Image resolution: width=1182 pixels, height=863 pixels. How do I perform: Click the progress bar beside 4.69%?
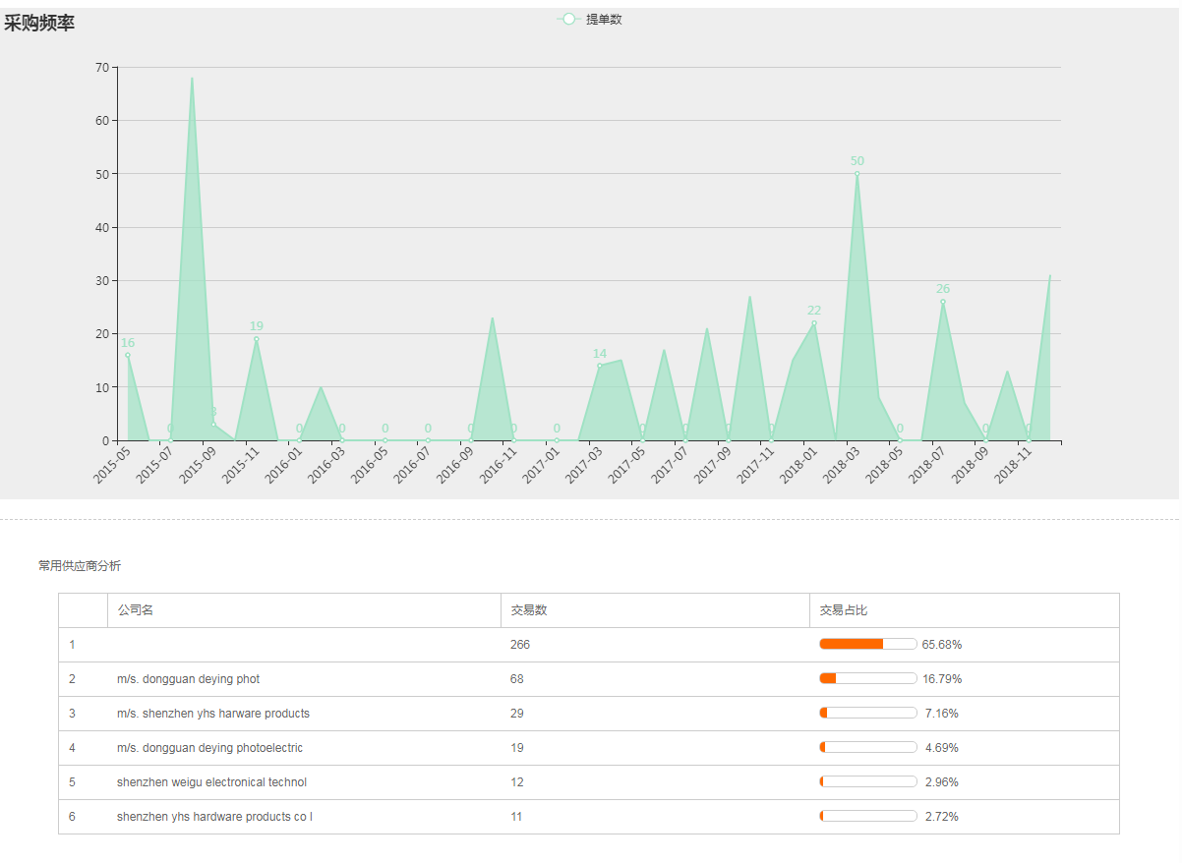(x=868, y=747)
